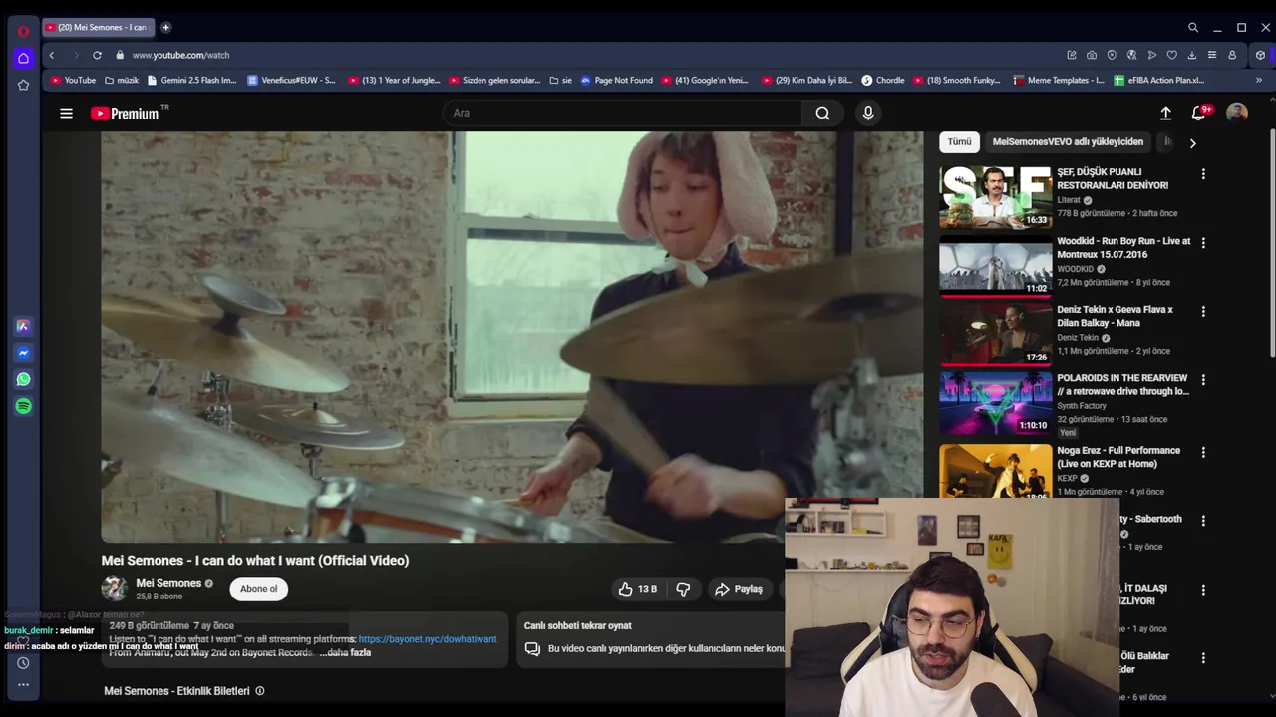The height and width of the screenshot is (717, 1276).
Task: Open the Opera main menu logo
Action: pos(23,31)
